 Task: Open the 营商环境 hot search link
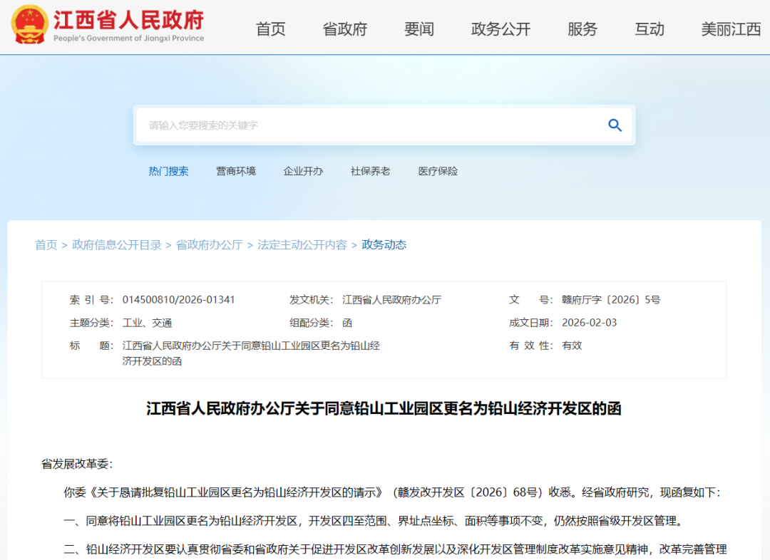(x=236, y=171)
